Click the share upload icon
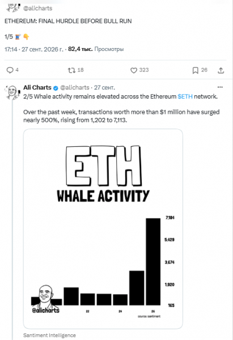233x340 pixels. [x=221, y=70]
